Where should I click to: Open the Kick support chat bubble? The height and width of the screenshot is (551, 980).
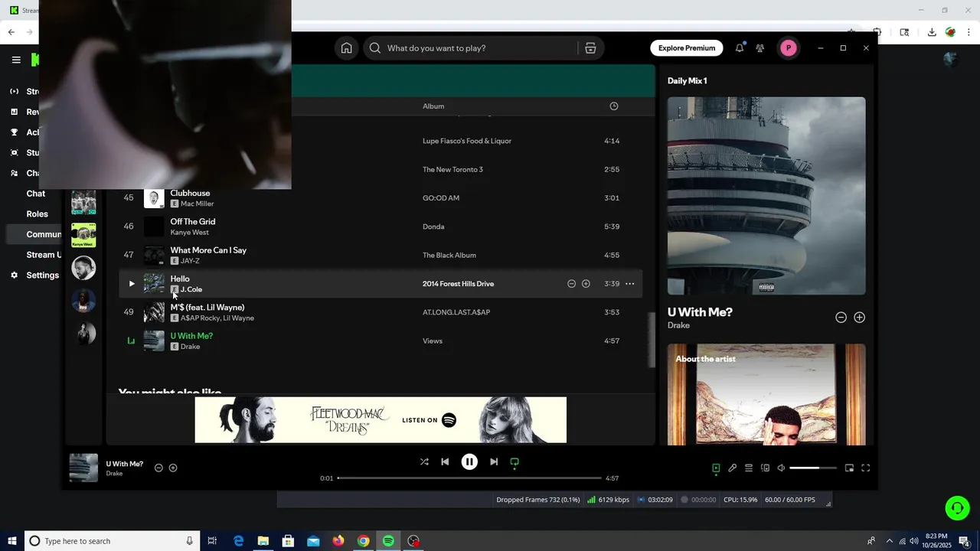pyautogui.click(x=957, y=508)
